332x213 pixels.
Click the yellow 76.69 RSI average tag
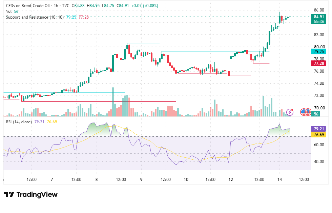[x=318, y=135]
